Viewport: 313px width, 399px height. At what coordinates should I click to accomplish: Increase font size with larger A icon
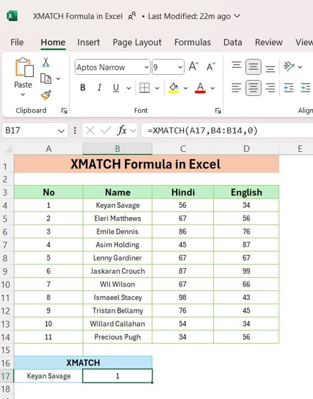194,66
